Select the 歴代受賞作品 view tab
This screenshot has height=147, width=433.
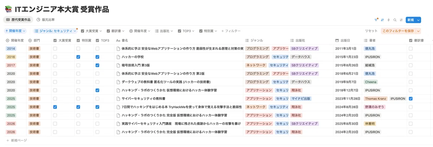tap(18, 20)
